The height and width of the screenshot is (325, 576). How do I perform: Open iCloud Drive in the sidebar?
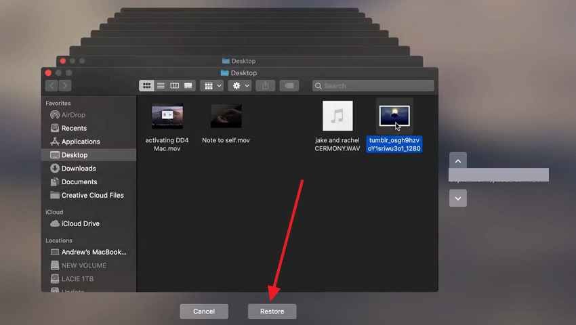88,223
